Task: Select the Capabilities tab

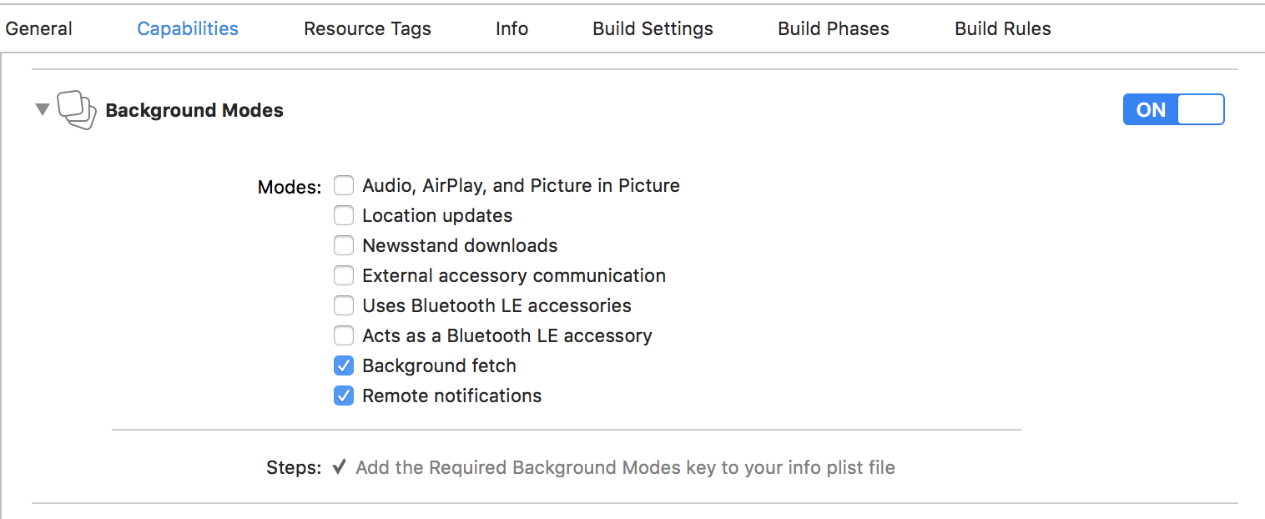Action: [188, 28]
